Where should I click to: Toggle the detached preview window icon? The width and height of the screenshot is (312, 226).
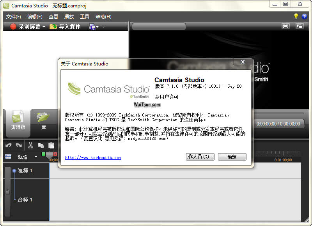click(300, 26)
